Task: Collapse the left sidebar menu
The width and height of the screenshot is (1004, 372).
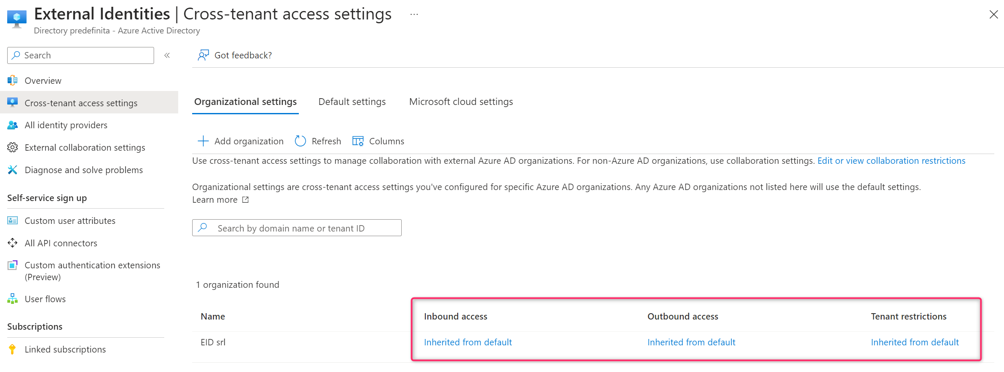Action: pos(167,55)
